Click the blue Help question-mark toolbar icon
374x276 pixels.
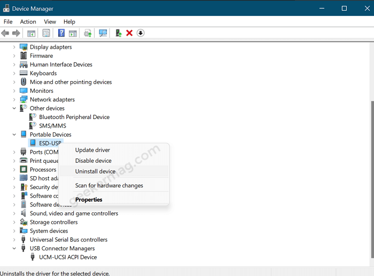click(x=61, y=33)
